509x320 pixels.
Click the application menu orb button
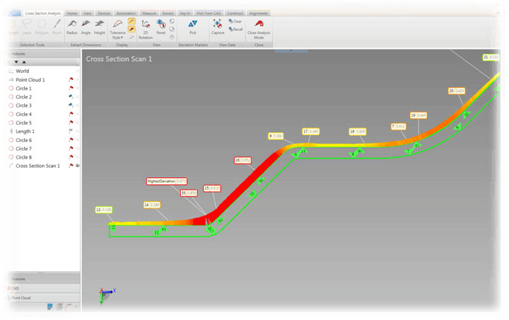pos(14,13)
